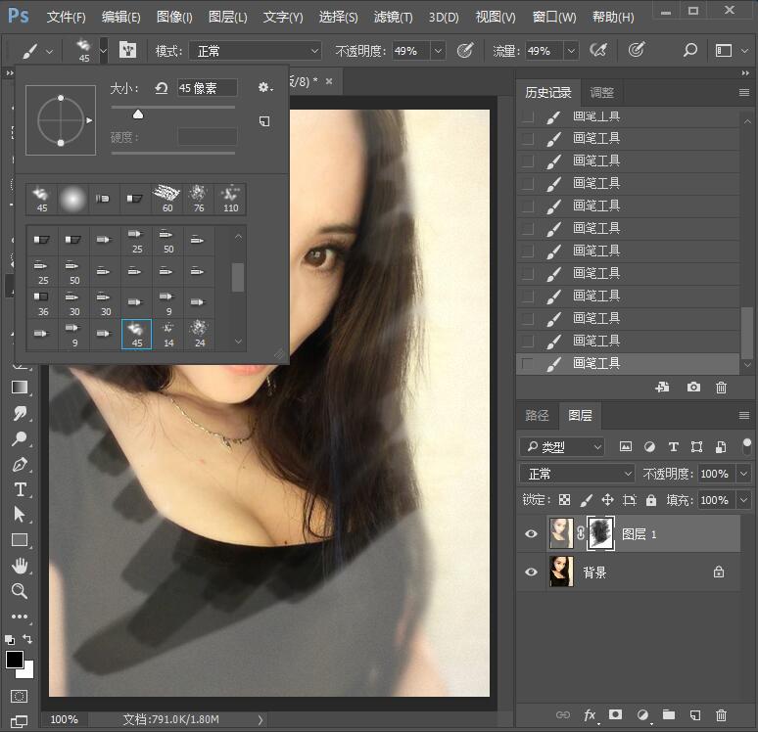Click the add layer mask icon
Viewport: 758px width, 732px height.
(x=616, y=715)
